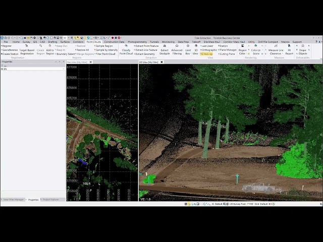
Task: Click the M box in quick access toolbar
Action: point(65,38)
